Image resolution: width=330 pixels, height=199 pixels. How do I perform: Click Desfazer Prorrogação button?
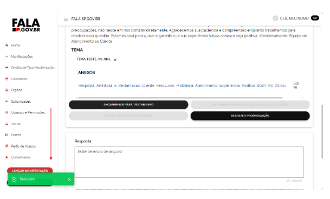(x=250, y=116)
